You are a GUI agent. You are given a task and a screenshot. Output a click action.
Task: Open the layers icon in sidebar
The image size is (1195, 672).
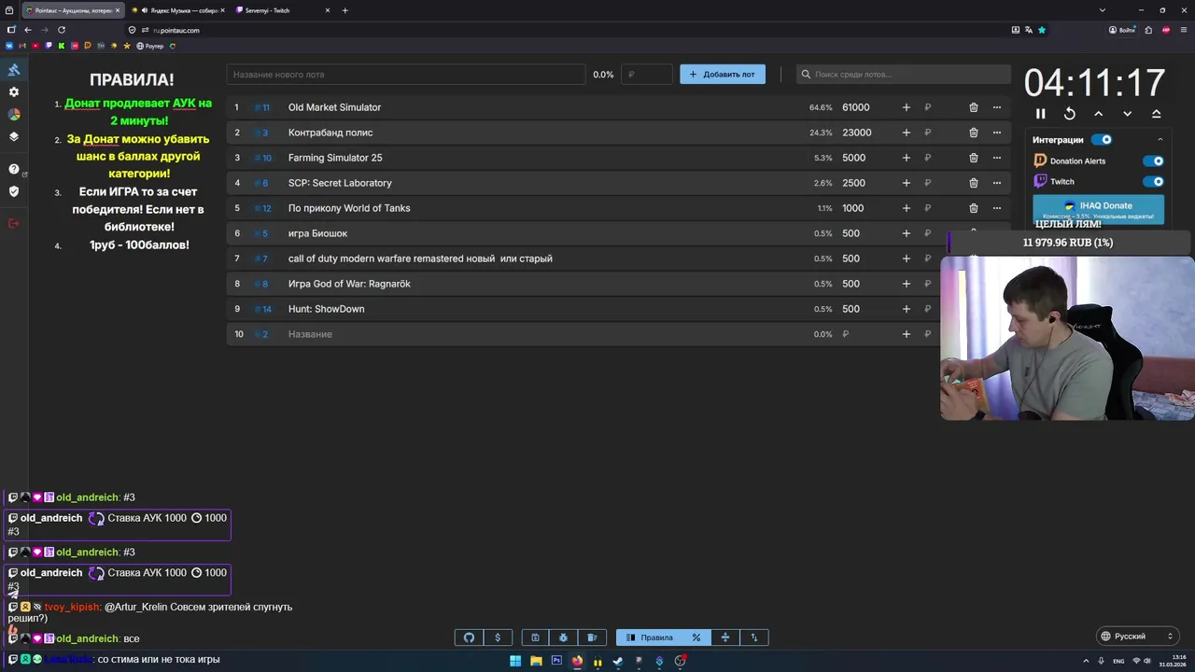pos(14,136)
